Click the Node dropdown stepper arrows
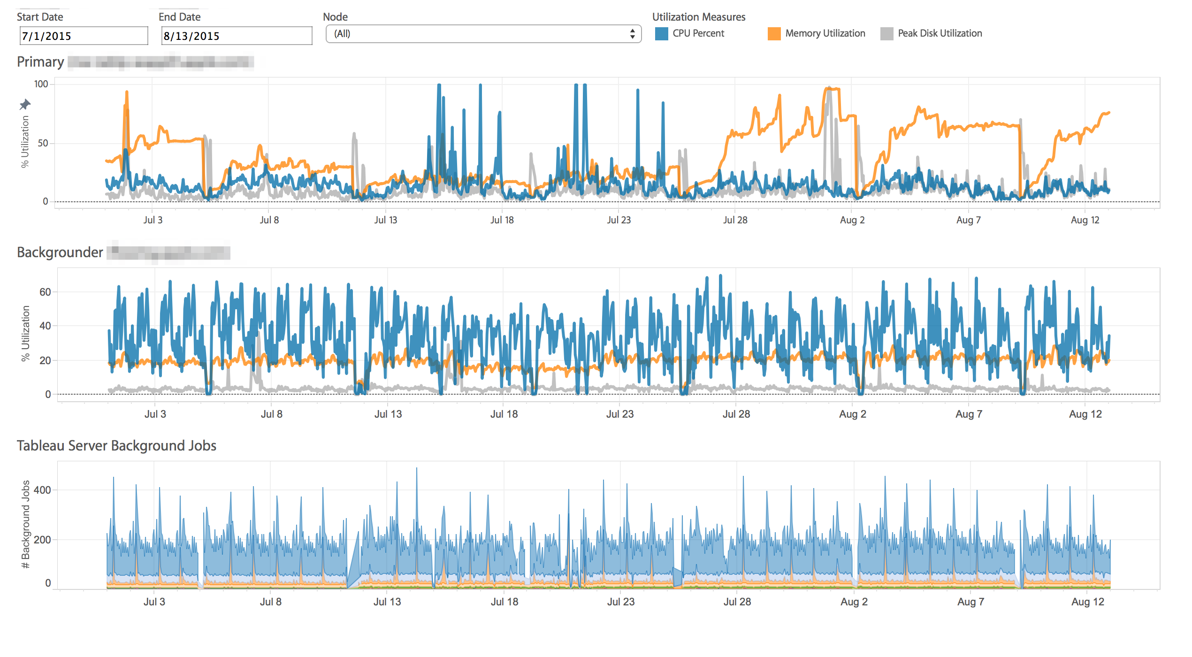 click(x=633, y=34)
